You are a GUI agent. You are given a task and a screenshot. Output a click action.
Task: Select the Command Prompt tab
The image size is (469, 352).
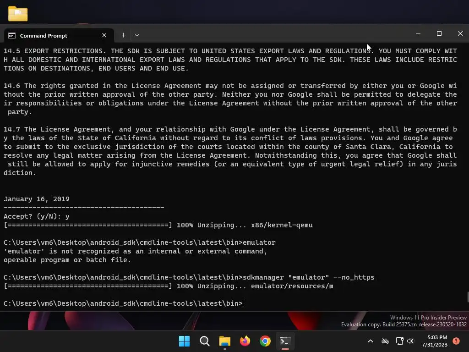(59, 35)
